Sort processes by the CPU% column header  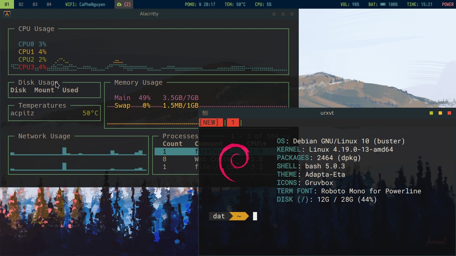(x=257, y=144)
